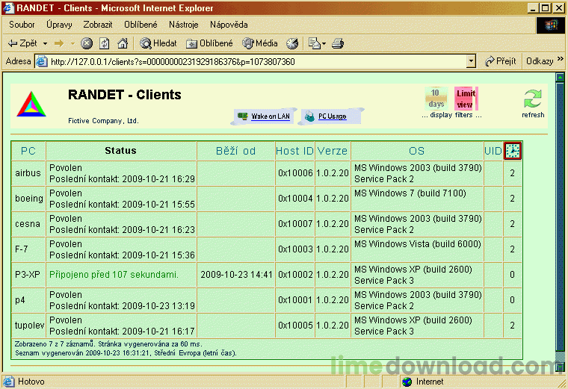Screen dimensions: 568x389
Task: Expand the Odkazy links chevron
Action: (x=560, y=59)
